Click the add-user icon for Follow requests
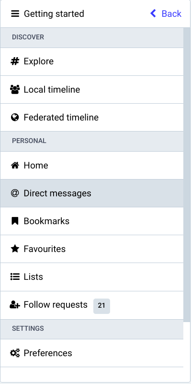This screenshot has width=191, height=384. pos(15,305)
